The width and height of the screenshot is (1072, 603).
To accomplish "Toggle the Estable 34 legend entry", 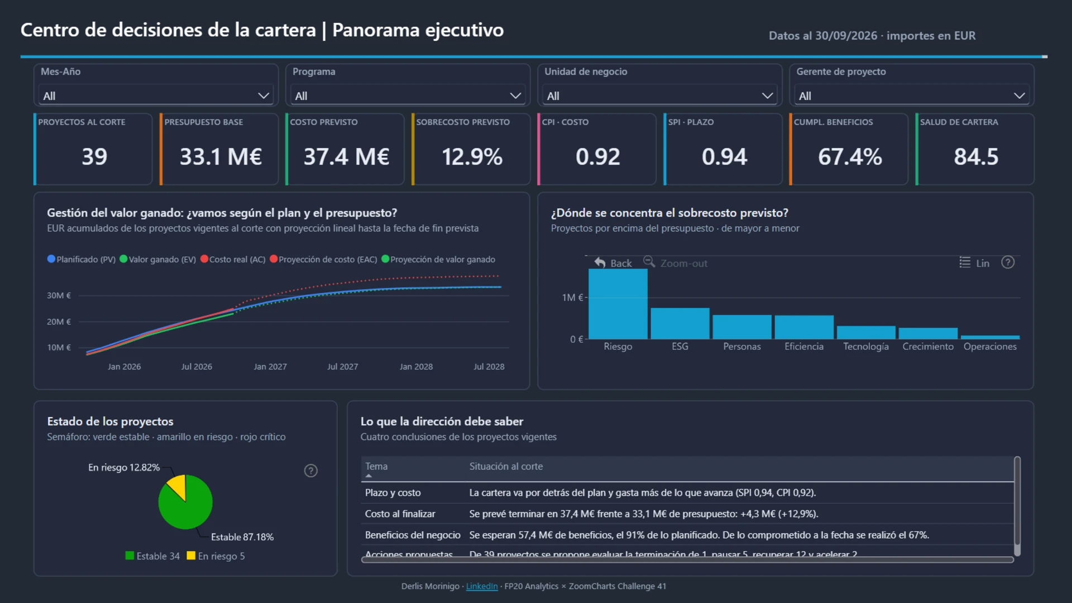I will click(x=152, y=556).
